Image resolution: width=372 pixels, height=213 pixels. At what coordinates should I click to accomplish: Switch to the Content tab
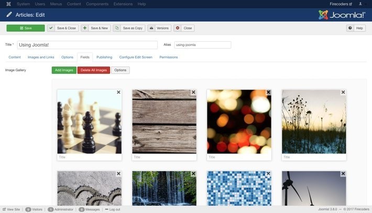point(15,58)
